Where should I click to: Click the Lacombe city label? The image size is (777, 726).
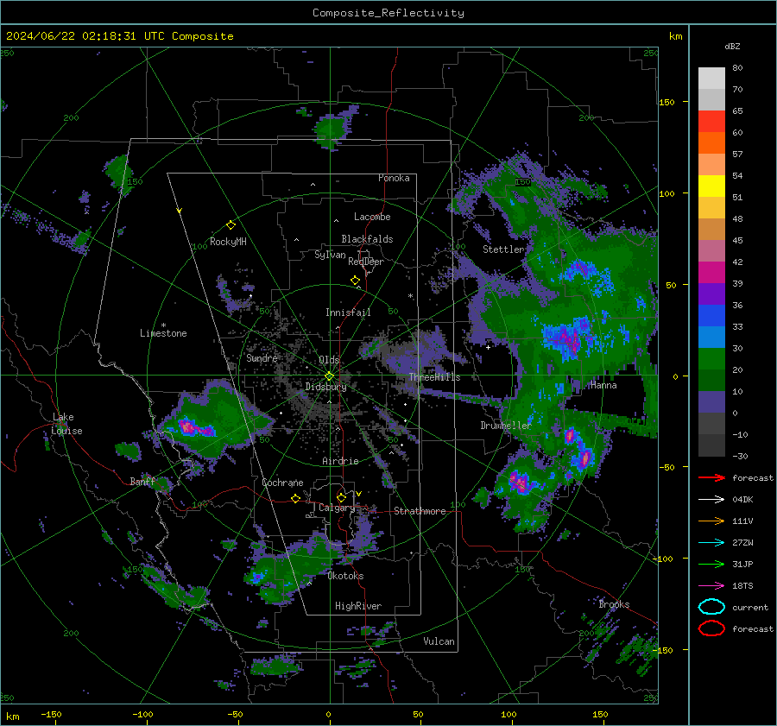coord(372,217)
